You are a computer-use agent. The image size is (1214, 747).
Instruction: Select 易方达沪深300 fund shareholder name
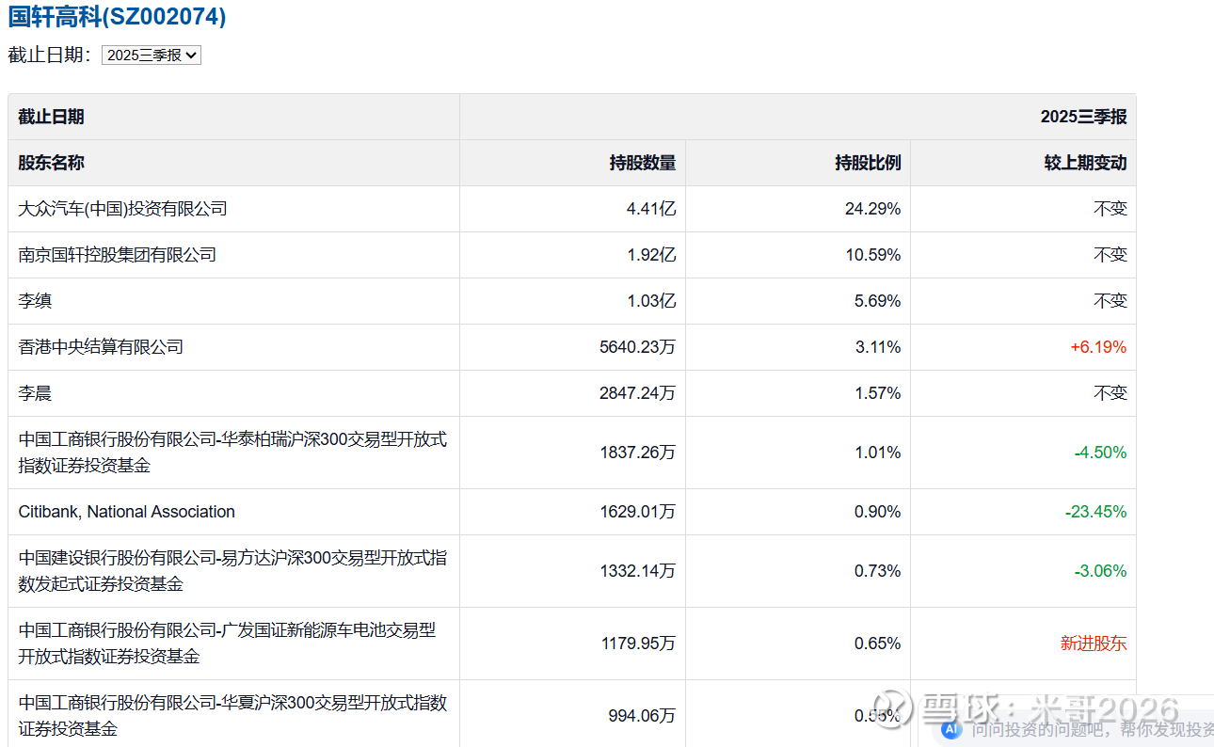232,571
